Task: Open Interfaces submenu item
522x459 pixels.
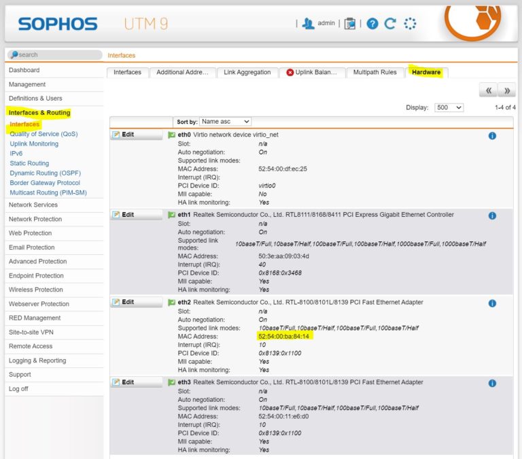Action: click(x=24, y=124)
